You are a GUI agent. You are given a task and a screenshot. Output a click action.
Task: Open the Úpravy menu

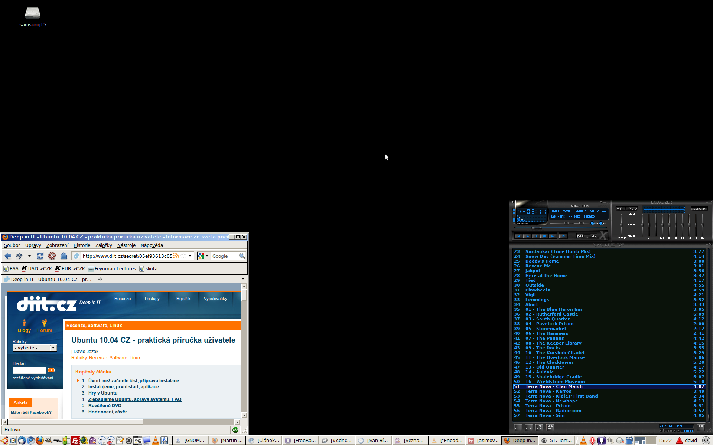pyautogui.click(x=33, y=245)
